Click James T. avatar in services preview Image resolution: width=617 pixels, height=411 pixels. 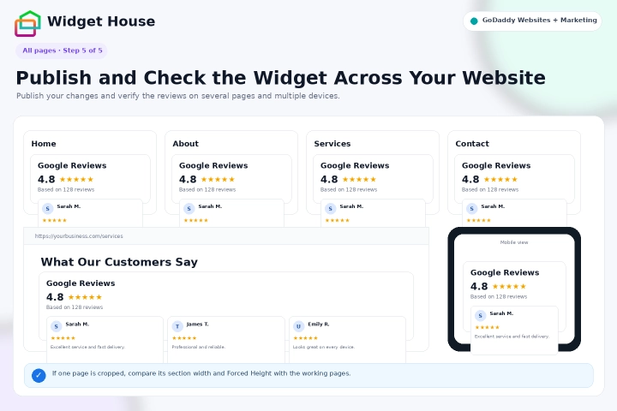click(177, 326)
